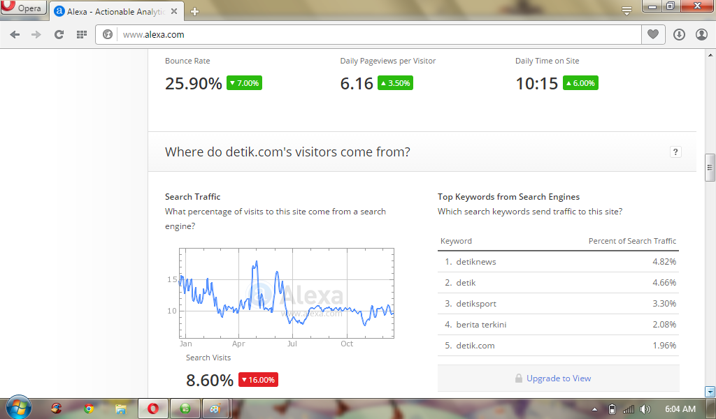The image size is (716, 419).
Task: Click the 6:04 AM system clock
Action: click(680, 409)
